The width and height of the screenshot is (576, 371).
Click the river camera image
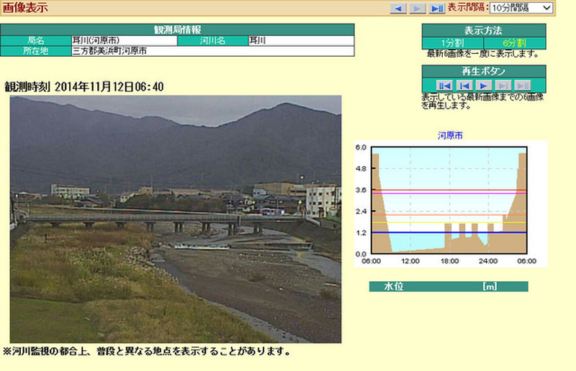tap(175, 219)
